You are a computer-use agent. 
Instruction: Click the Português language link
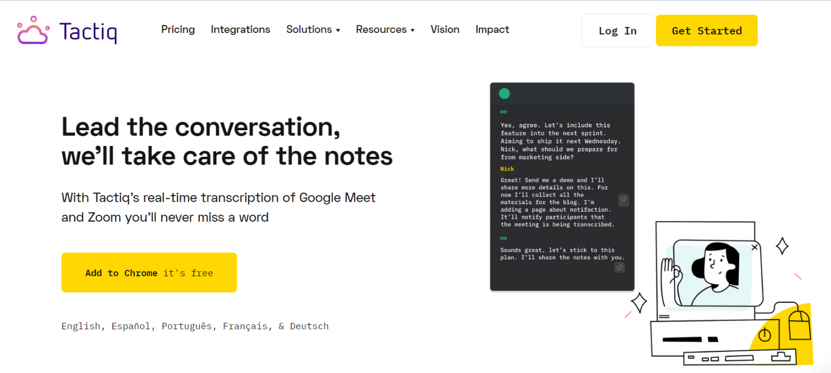[187, 325]
